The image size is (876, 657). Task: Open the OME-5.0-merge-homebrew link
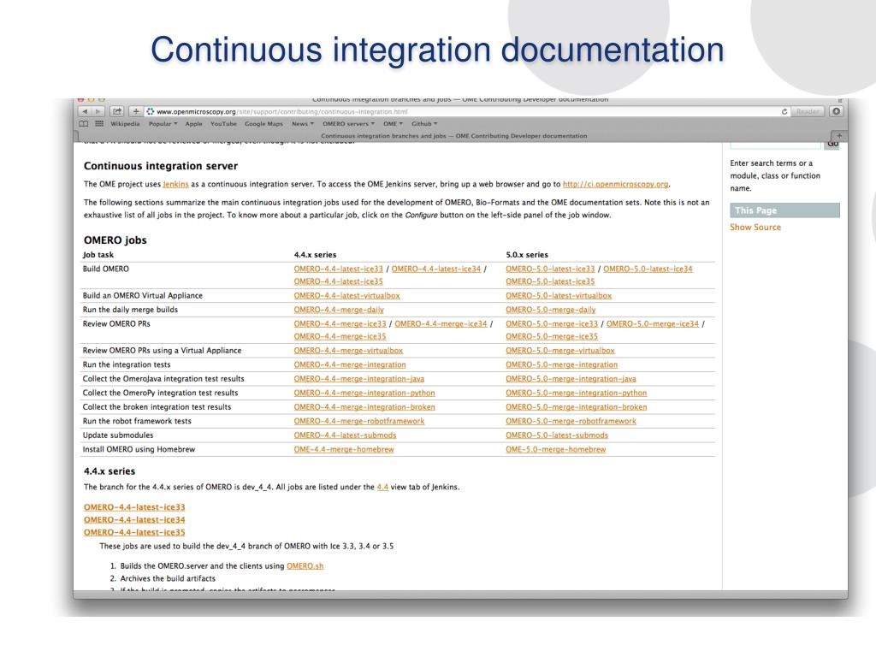coord(556,449)
